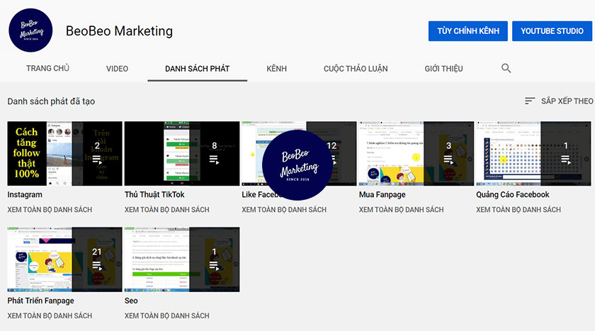Click playlist icon on Instagram thumbnail
Image resolution: width=595 pixels, height=331 pixels.
click(97, 160)
